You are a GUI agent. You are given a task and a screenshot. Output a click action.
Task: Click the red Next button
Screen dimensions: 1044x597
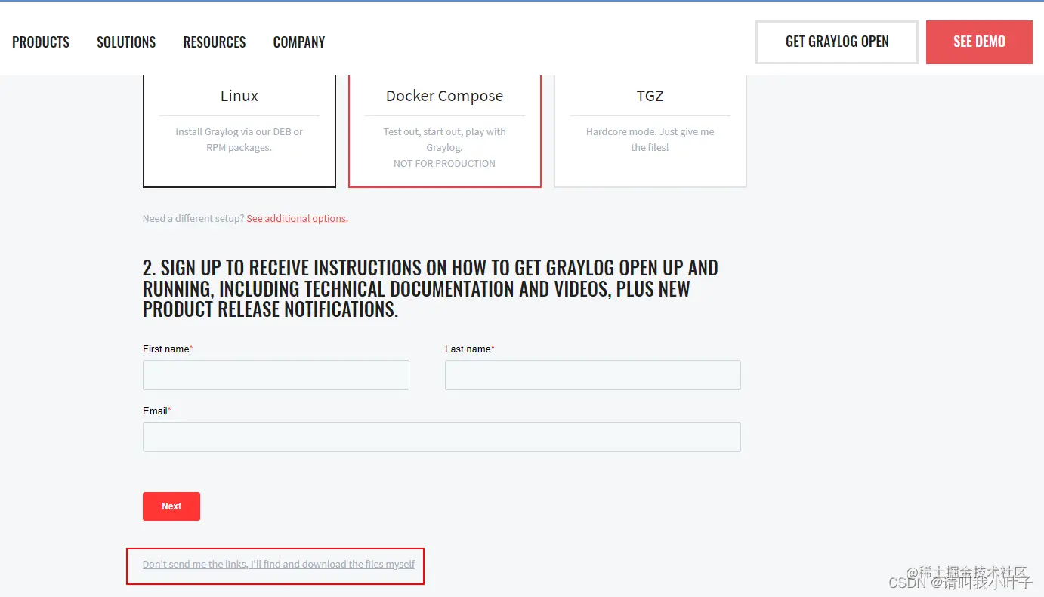click(x=171, y=506)
